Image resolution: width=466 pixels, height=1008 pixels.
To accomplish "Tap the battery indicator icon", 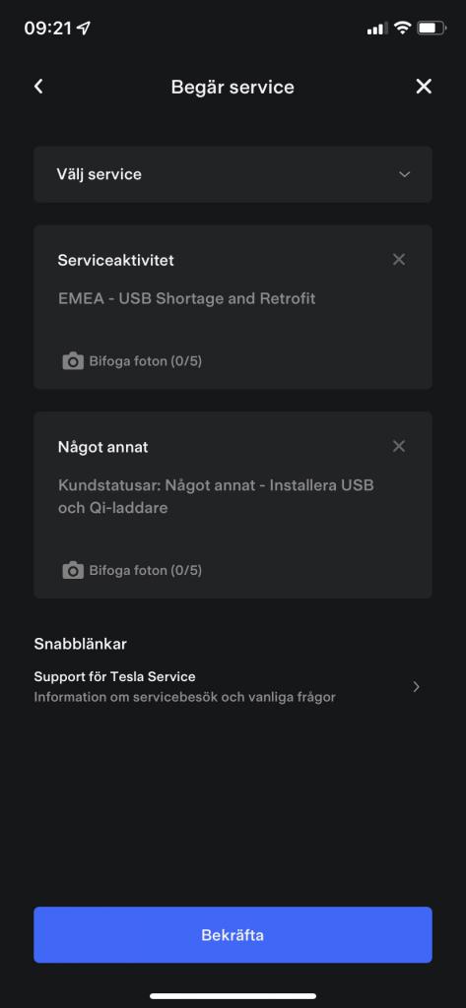I will click(x=432, y=28).
